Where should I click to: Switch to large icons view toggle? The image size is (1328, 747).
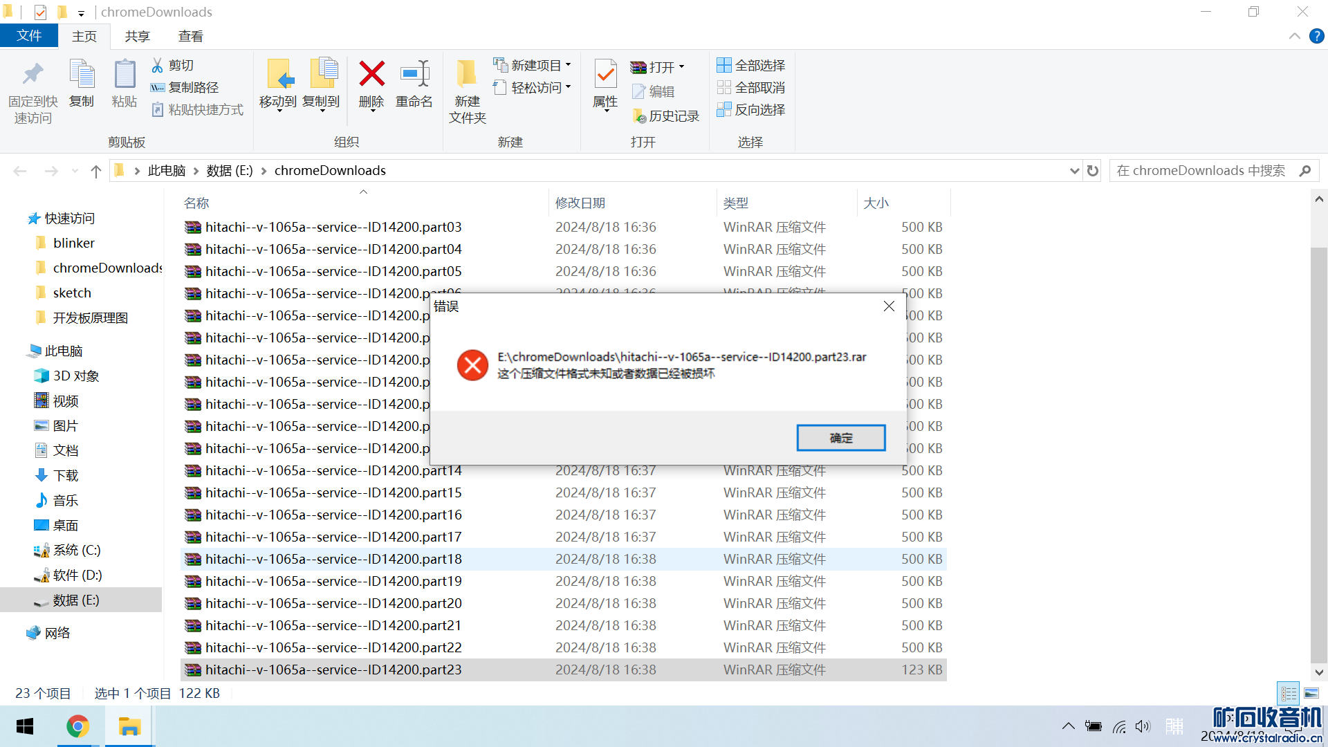click(x=1311, y=693)
